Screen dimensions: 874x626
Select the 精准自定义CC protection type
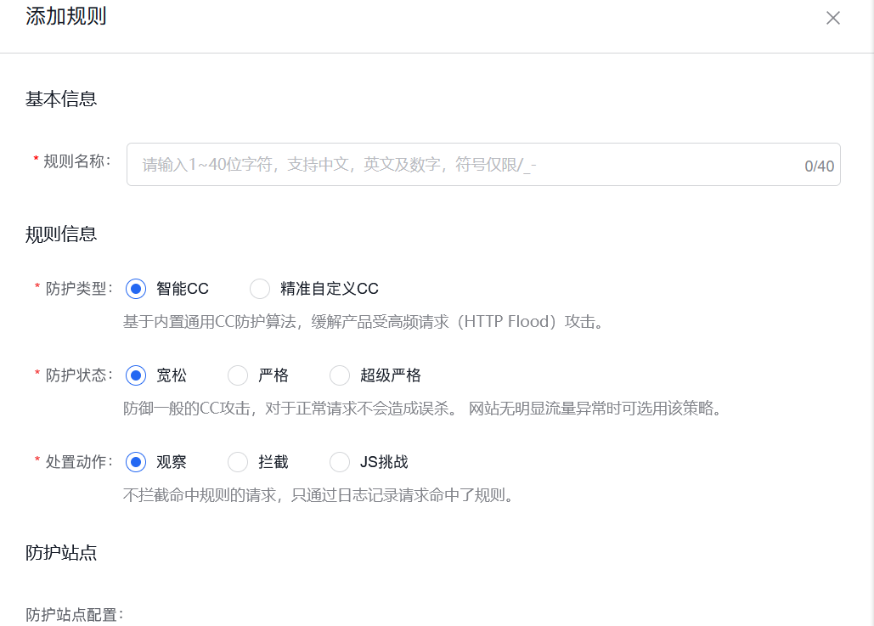tap(260, 289)
